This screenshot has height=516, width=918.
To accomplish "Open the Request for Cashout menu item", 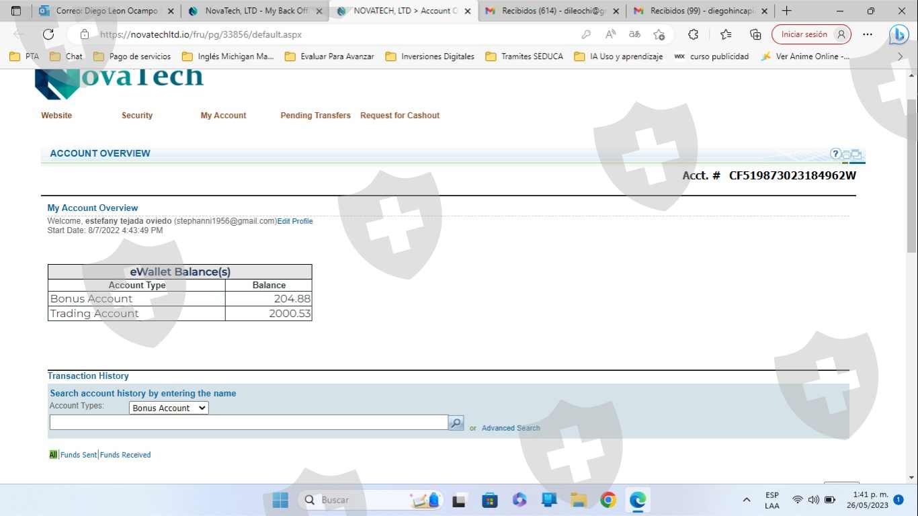I will (x=400, y=116).
